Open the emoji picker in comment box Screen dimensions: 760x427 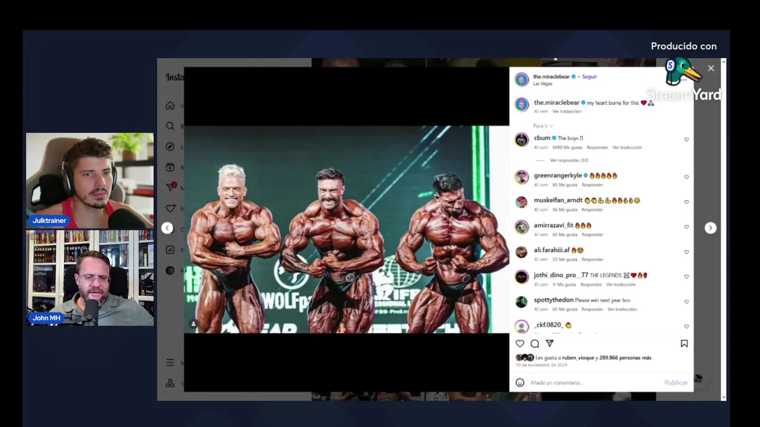coord(520,383)
